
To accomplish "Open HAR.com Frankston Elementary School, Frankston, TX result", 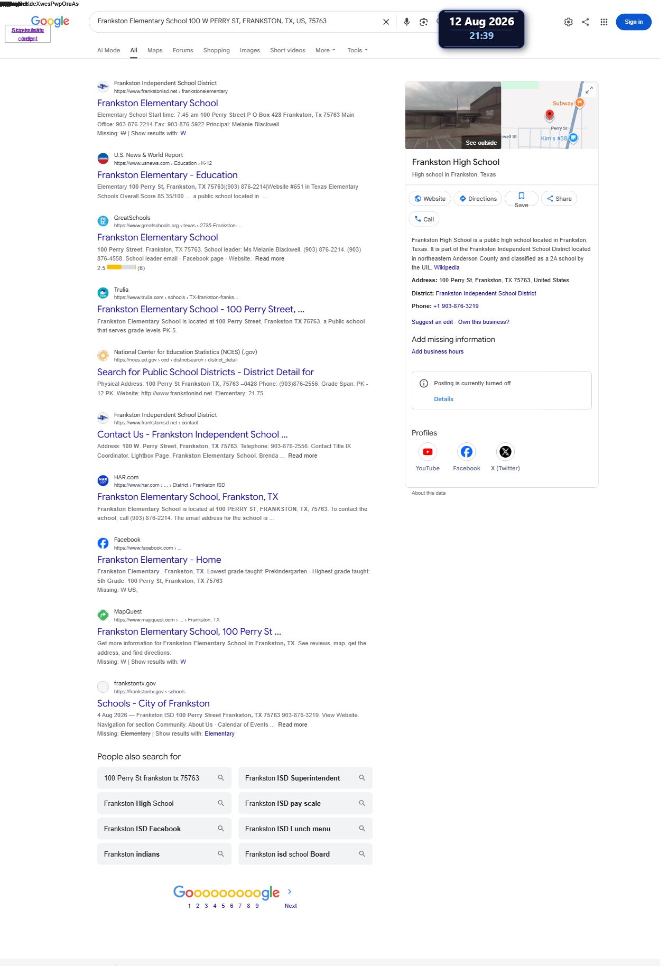I will click(188, 497).
